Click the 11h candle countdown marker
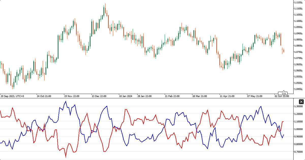This screenshot has height=160, width=305. click(284, 93)
